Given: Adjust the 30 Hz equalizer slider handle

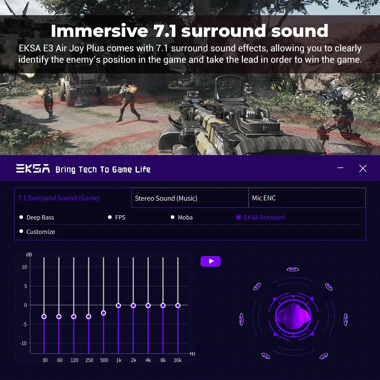Looking at the screenshot, I should [x=44, y=317].
